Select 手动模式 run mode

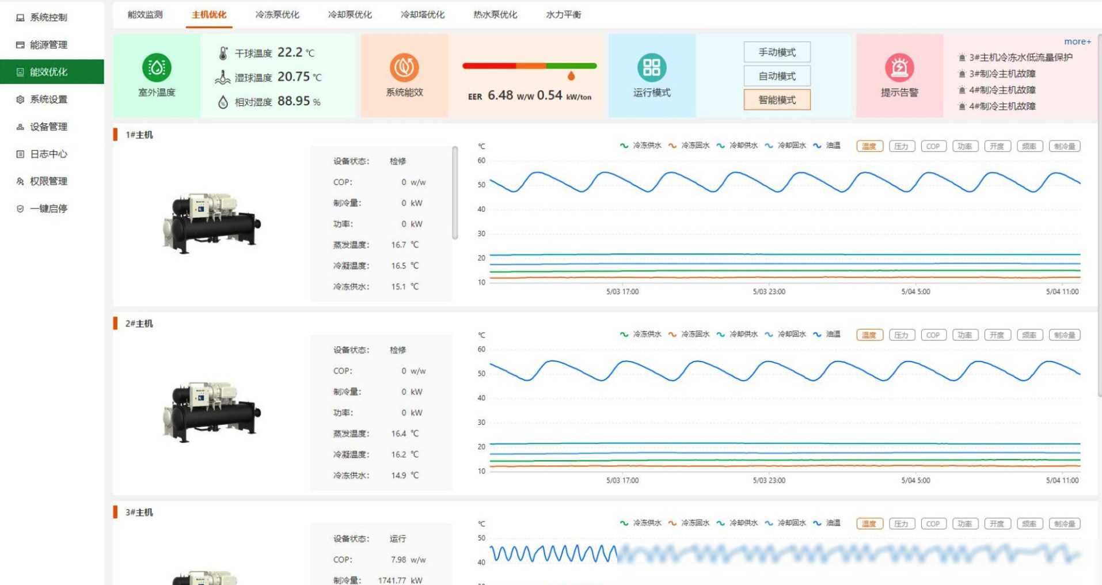[777, 52]
